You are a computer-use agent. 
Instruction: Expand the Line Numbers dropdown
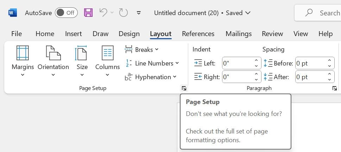[x=152, y=63]
